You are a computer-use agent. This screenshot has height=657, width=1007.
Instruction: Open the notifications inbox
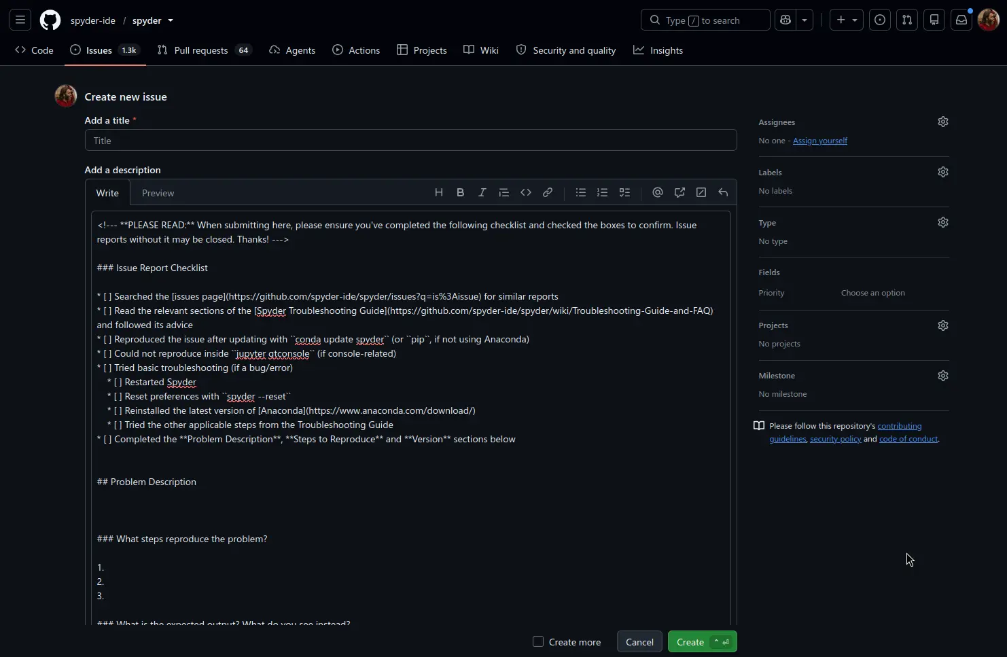tap(961, 20)
